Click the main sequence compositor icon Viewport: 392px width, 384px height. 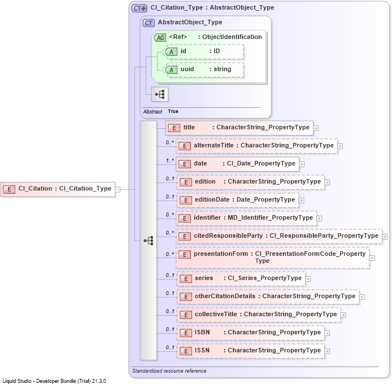coord(149,241)
